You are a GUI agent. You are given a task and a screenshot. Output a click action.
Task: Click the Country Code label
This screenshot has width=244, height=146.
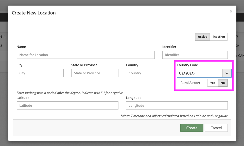(x=187, y=65)
